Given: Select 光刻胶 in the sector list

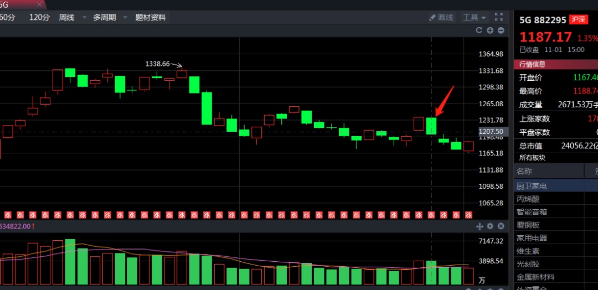Looking at the screenshot, I should (x=528, y=264).
